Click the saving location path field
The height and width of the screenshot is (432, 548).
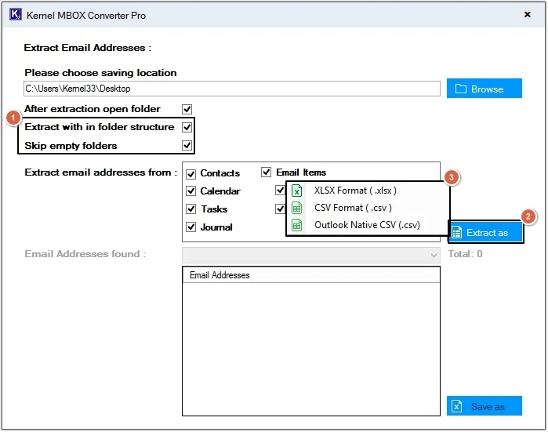pyautogui.click(x=232, y=89)
